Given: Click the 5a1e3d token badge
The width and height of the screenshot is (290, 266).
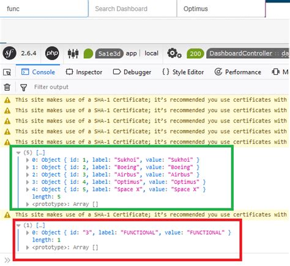Looking at the screenshot, I should pyautogui.click(x=109, y=53).
